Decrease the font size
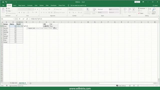This screenshot has height=90, width=160. [x=37, y=9]
